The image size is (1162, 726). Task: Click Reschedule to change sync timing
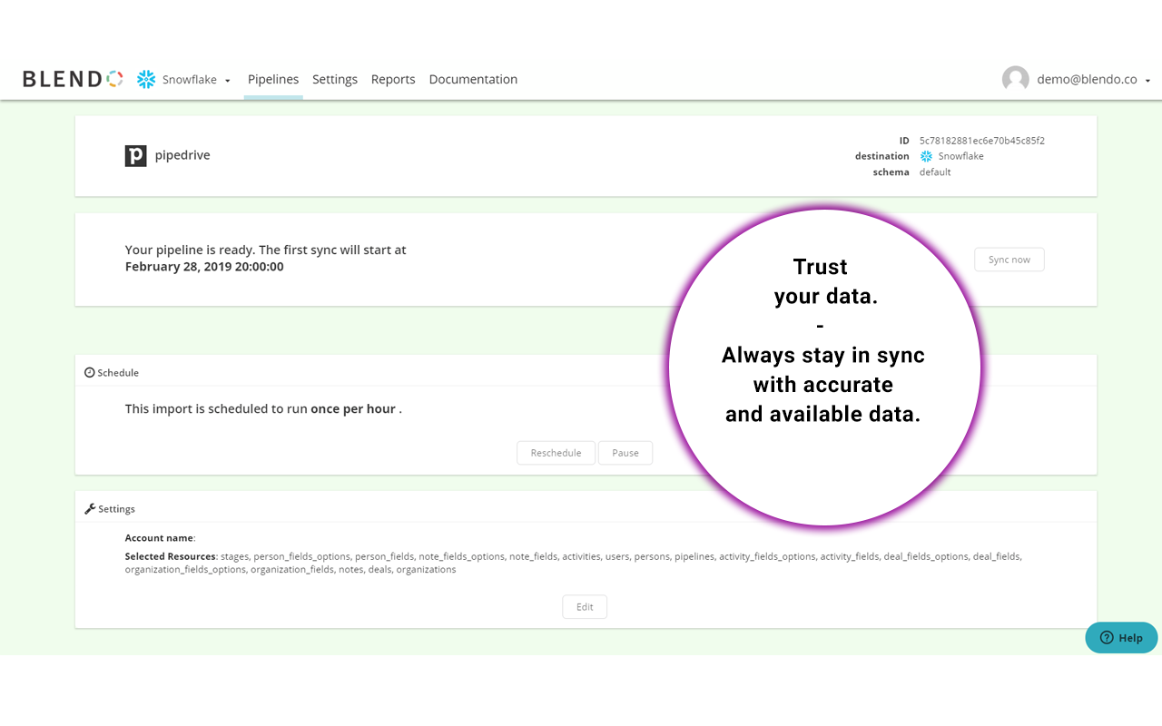556,452
